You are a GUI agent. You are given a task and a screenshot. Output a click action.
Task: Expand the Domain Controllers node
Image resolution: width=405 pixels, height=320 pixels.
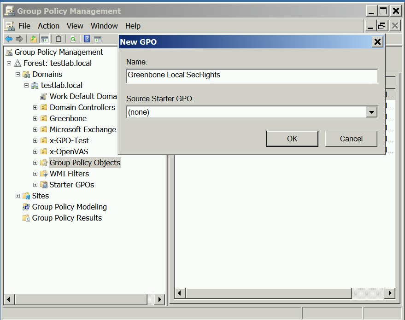[x=35, y=108]
